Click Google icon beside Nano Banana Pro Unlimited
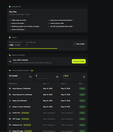 pos(10,95)
